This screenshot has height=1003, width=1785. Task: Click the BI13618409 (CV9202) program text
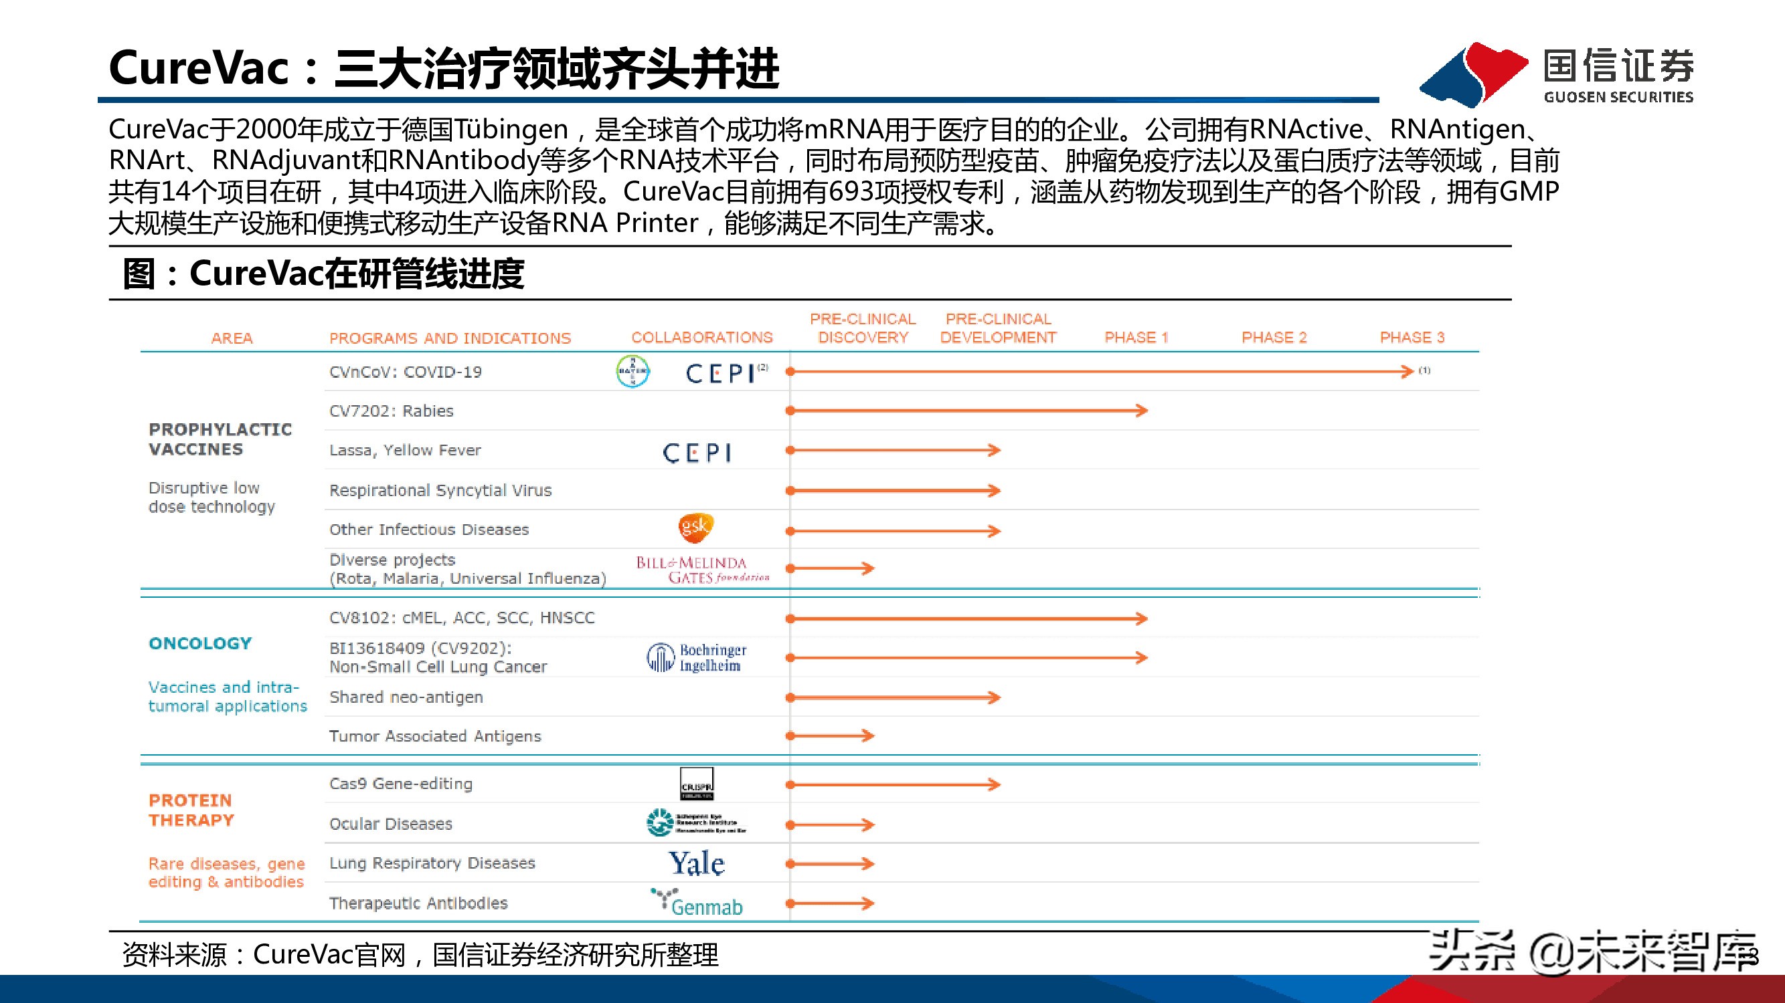click(x=438, y=657)
